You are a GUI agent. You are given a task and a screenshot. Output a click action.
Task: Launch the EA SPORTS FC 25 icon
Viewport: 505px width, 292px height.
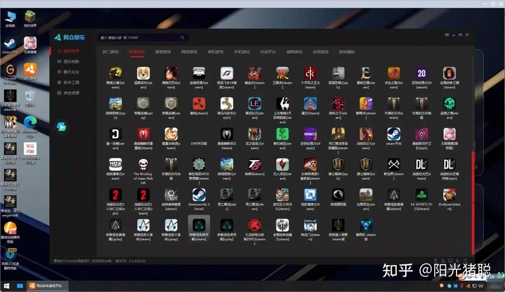(x=421, y=195)
